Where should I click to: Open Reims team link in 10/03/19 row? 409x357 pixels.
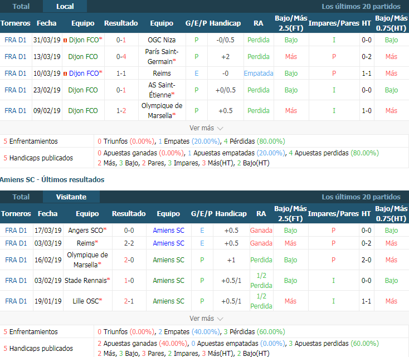click(162, 74)
